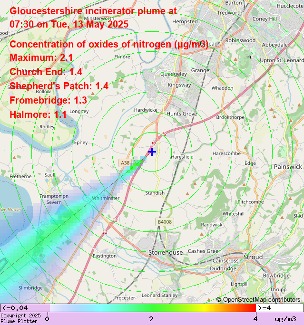Click the 'Eastington' village label
Viewport: 304px width, 325px height.
tap(105, 256)
